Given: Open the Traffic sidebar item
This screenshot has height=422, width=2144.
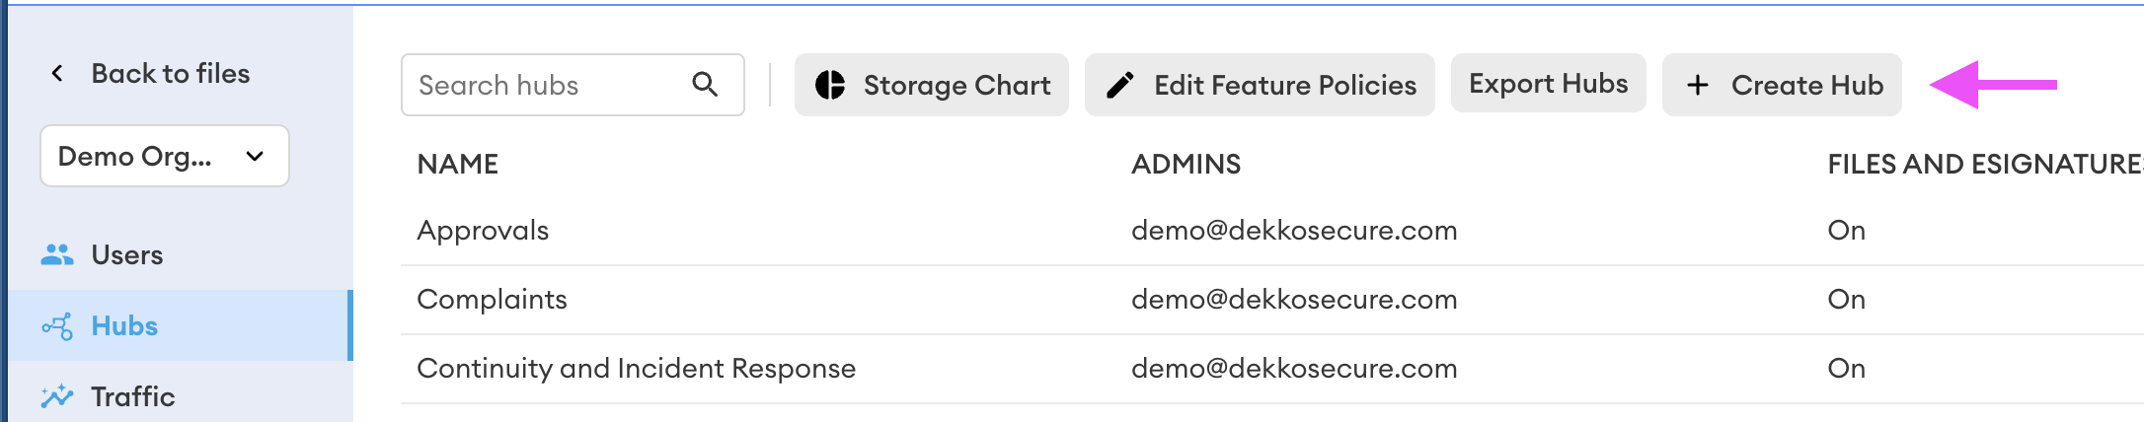Looking at the screenshot, I should [181, 396].
